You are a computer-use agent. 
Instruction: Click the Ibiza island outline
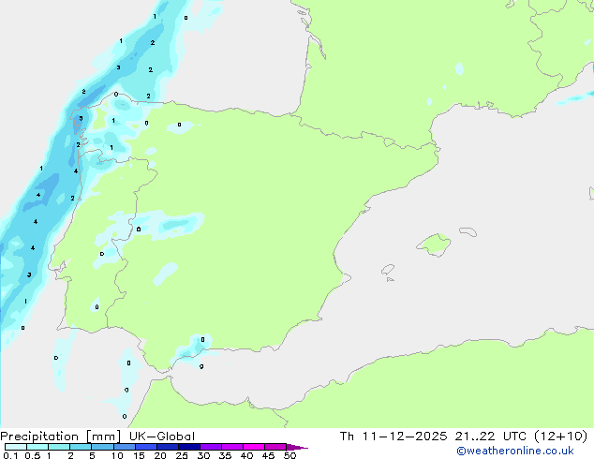click(x=388, y=270)
